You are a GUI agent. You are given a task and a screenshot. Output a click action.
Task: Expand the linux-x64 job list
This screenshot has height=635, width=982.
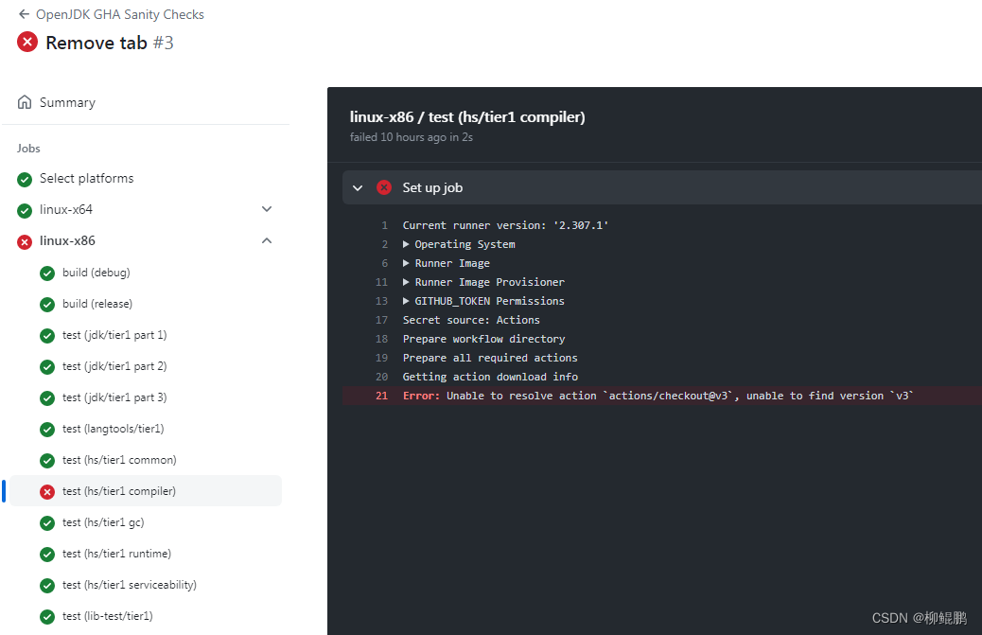[266, 209]
